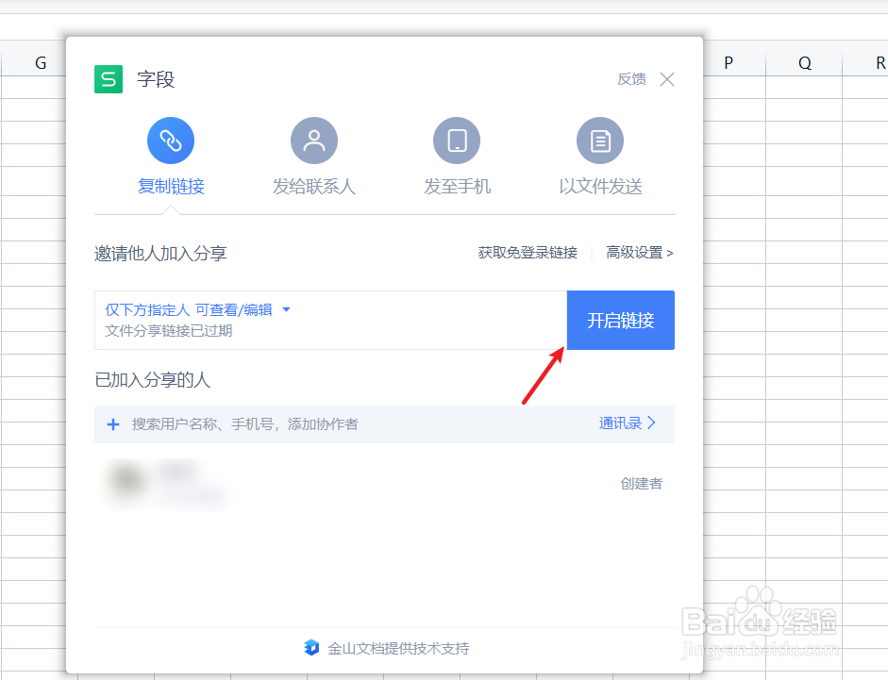Switch to 发给联系人 tab
Image resolution: width=888 pixels, height=680 pixels.
[x=313, y=187]
